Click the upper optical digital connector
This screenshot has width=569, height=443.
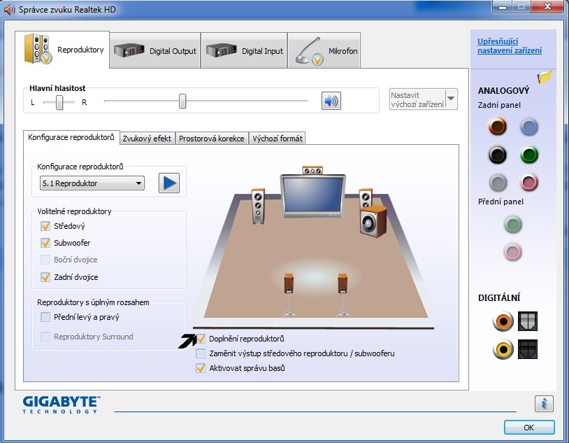click(528, 321)
